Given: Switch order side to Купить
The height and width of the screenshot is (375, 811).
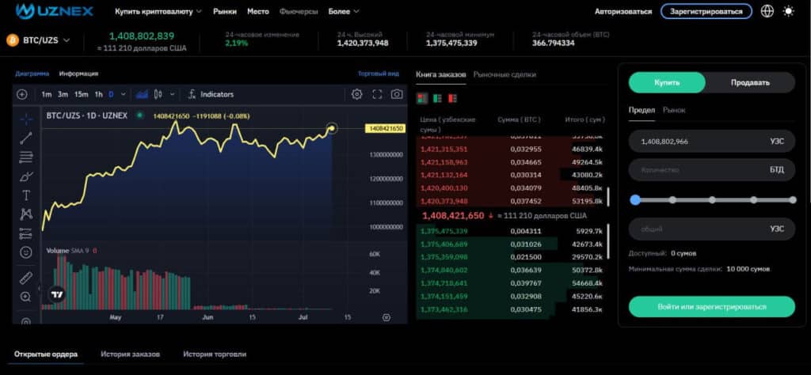Looking at the screenshot, I should click(x=667, y=82).
